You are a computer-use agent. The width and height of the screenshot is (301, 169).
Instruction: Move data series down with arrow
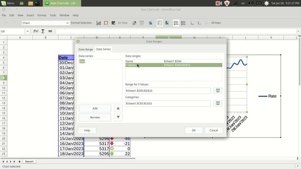(118, 117)
